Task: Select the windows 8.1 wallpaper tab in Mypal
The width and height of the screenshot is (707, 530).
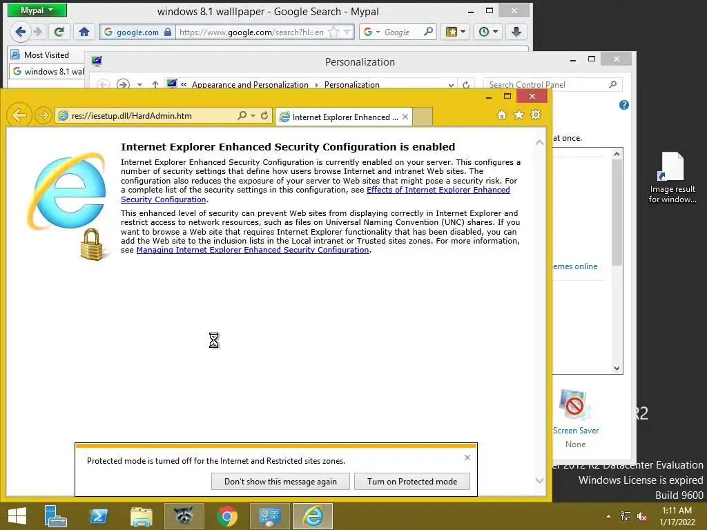Action: (48, 71)
